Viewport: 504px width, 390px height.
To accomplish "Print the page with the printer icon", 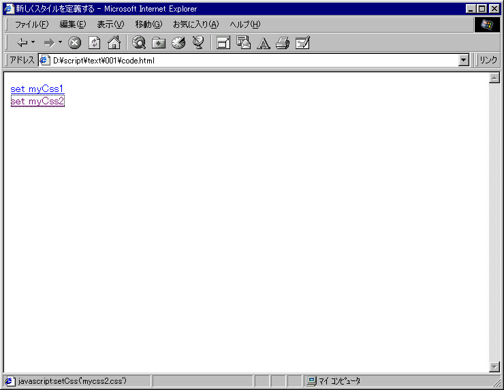I will [283, 42].
